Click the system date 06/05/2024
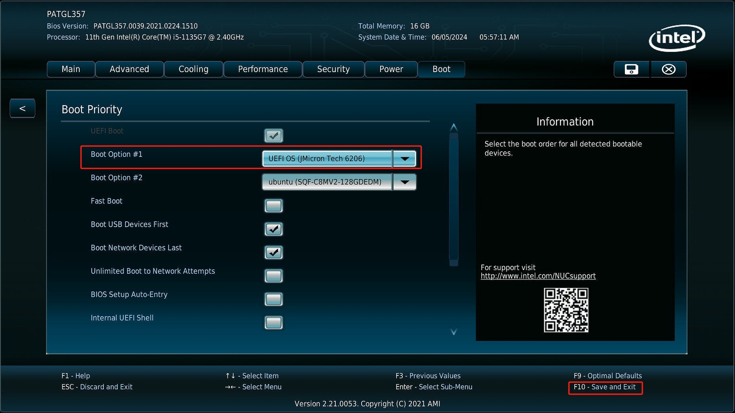Image resolution: width=735 pixels, height=413 pixels. (x=449, y=37)
